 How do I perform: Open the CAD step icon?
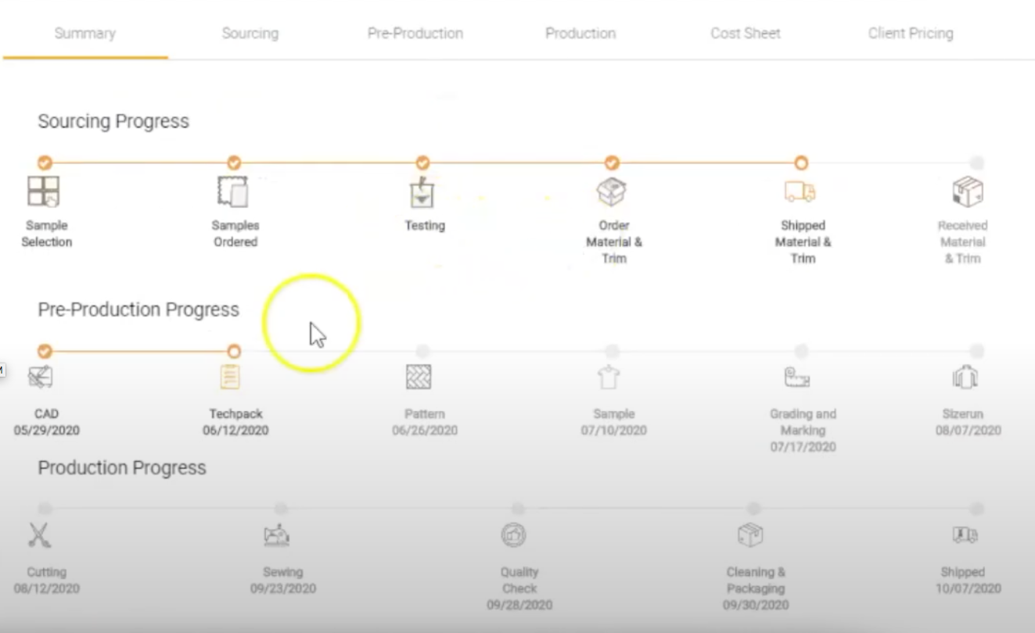click(41, 377)
